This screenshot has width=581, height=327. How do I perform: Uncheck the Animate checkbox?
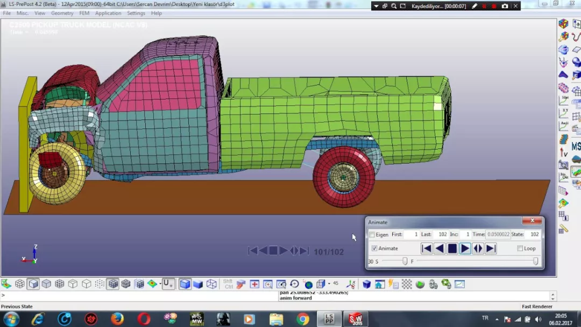(374, 248)
